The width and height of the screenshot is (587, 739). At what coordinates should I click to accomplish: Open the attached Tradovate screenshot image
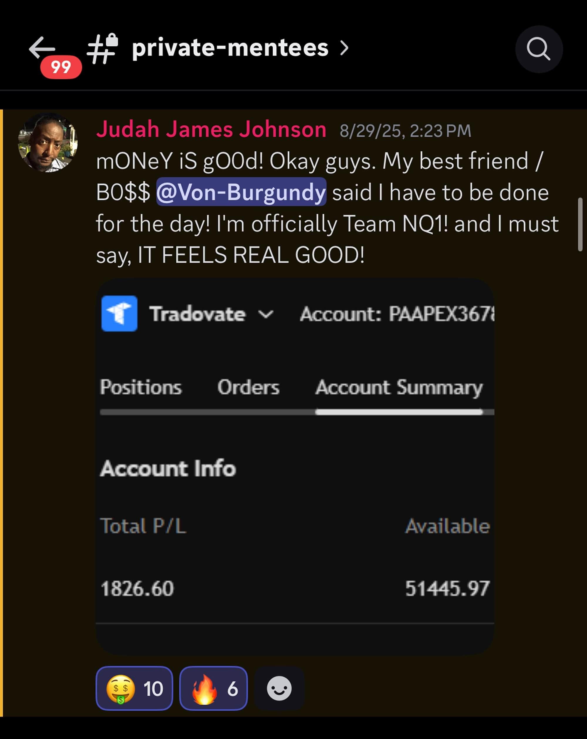295,467
